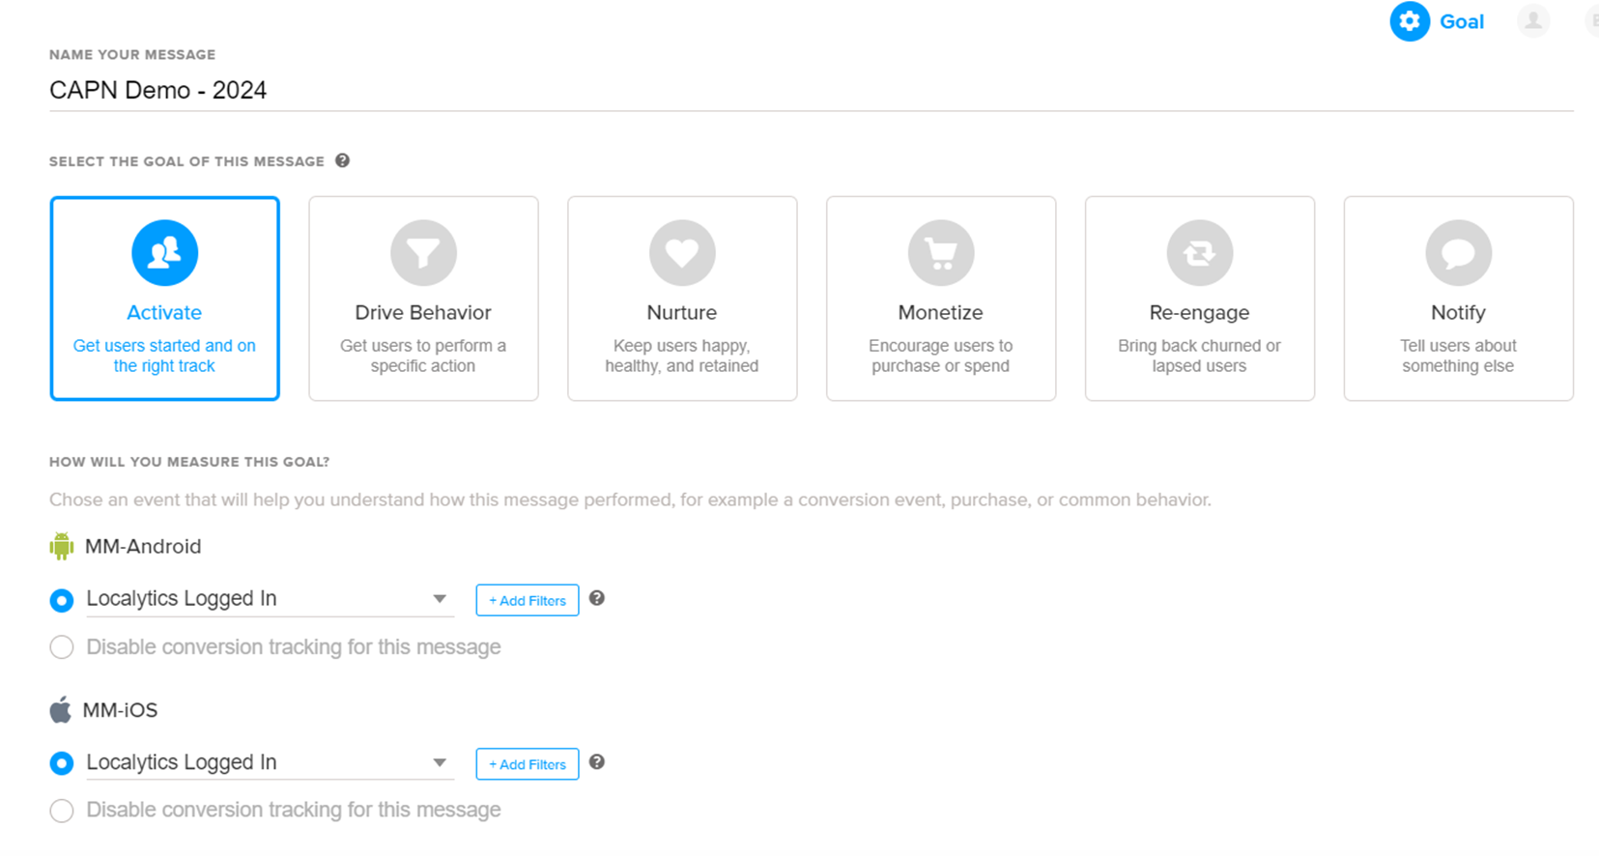This screenshot has height=856, width=1599.
Task: Select the Activate goal icon
Action: point(164,253)
